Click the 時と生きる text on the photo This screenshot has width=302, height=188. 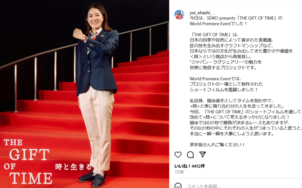click(73, 167)
